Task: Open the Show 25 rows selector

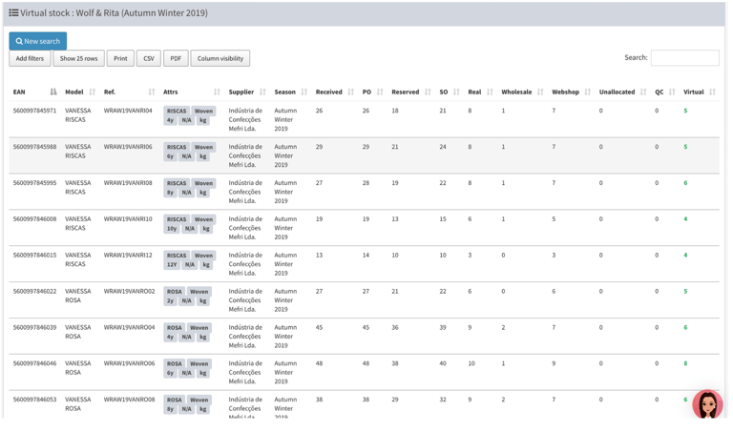Action: pyautogui.click(x=78, y=59)
